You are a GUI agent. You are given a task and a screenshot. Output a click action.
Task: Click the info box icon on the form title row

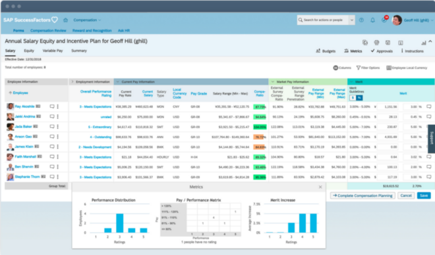(401, 43)
